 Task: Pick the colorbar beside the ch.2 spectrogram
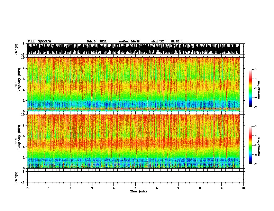click(x=250, y=145)
